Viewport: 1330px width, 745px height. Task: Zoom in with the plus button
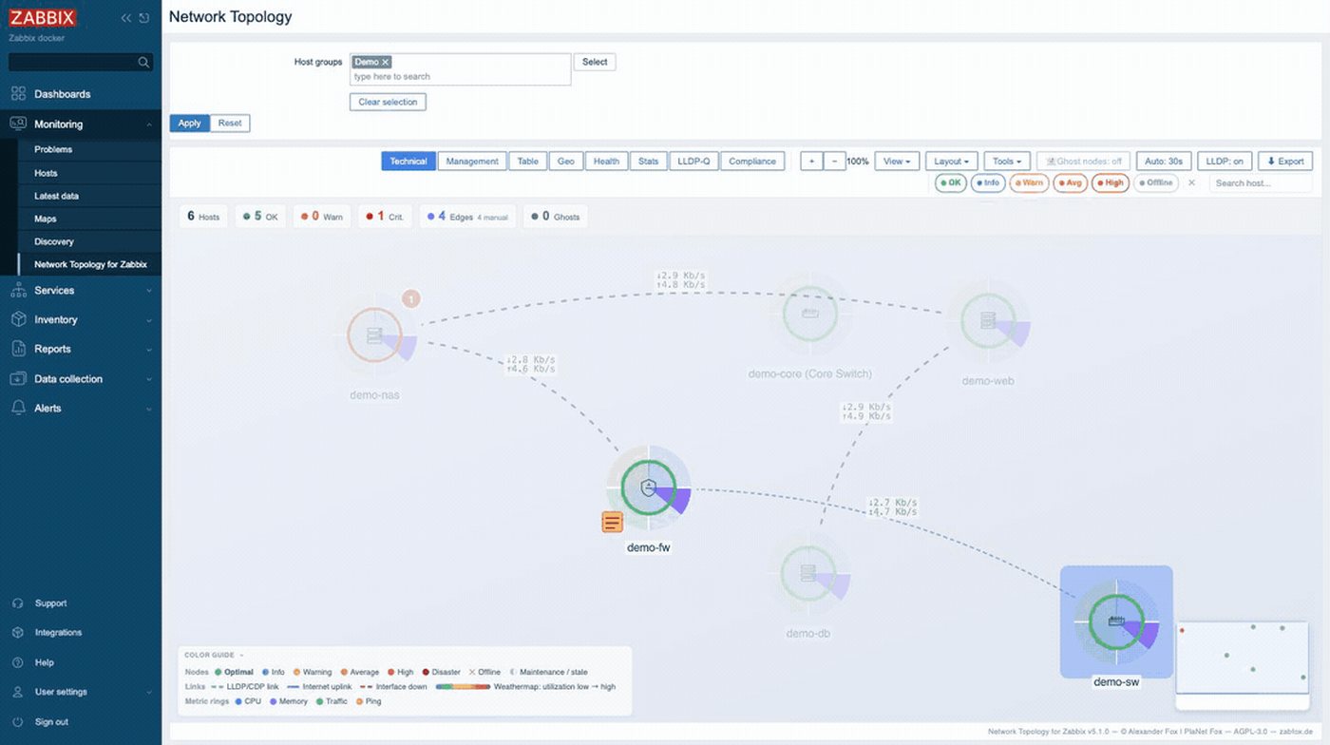tap(811, 162)
